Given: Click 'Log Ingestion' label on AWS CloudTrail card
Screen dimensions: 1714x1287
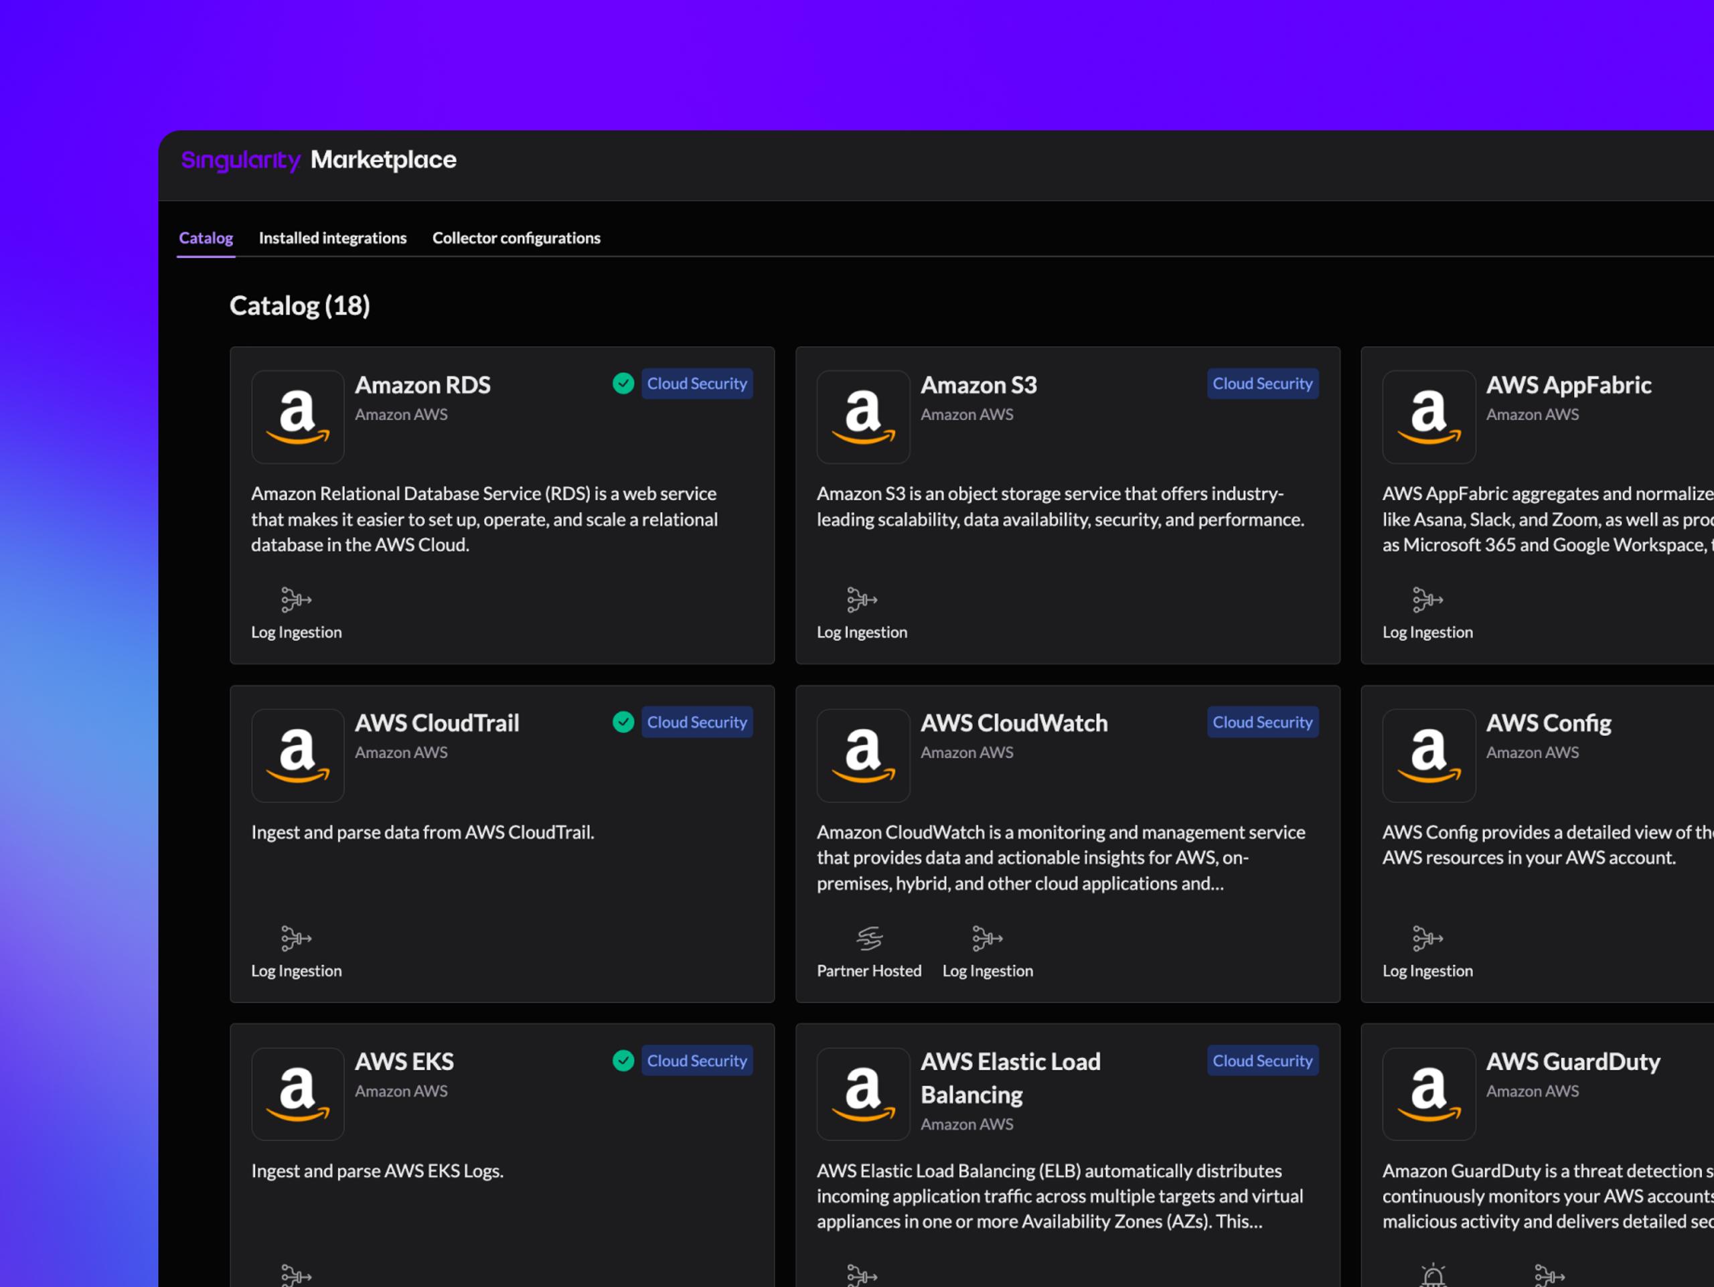Looking at the screenshot, I should [x=296, y=972].
